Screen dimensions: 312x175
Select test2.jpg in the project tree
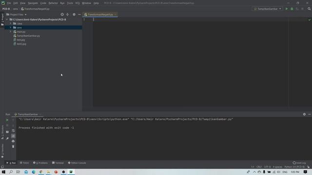point(21,44)
